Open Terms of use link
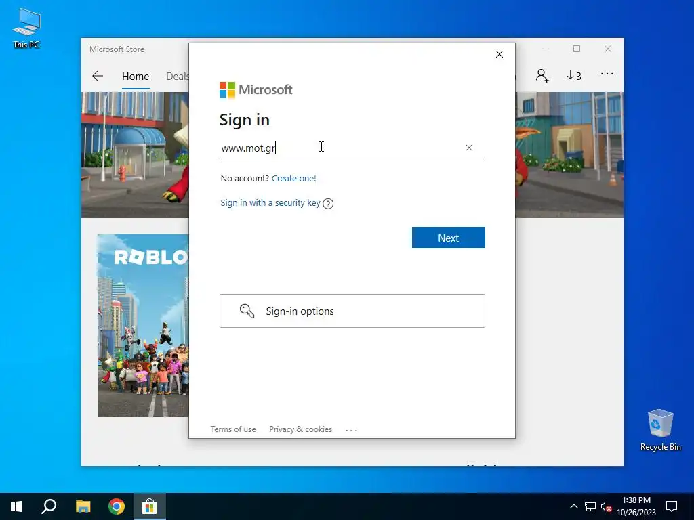 (233, 429)
